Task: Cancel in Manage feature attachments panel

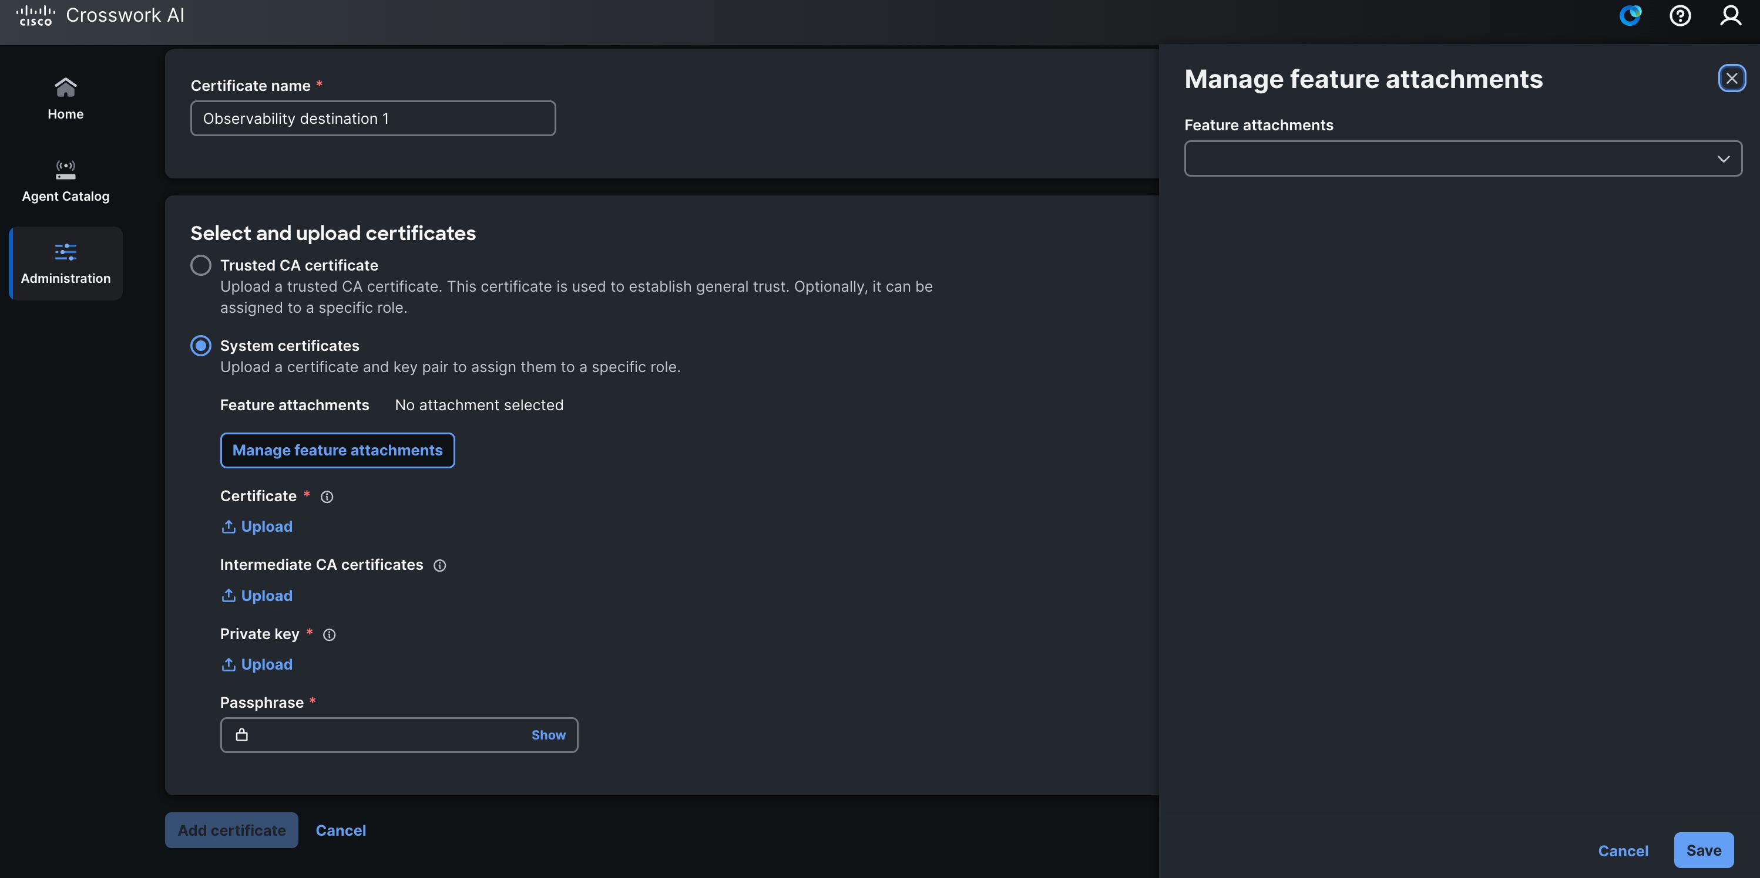Action: [1623, 850]
